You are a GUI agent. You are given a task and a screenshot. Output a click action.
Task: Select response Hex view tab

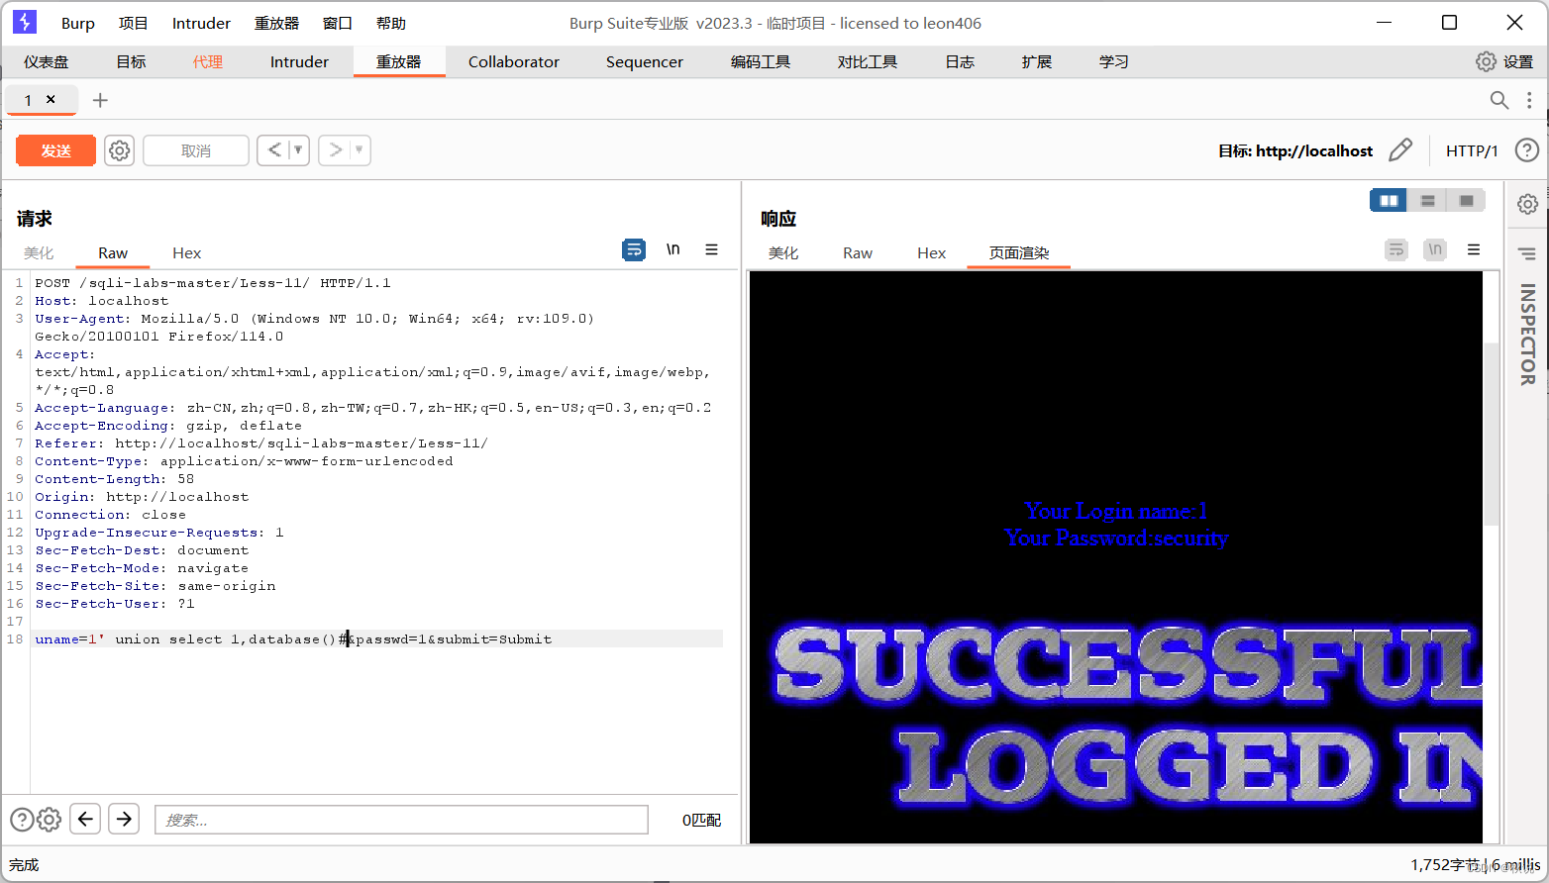(x=931, y=252)
